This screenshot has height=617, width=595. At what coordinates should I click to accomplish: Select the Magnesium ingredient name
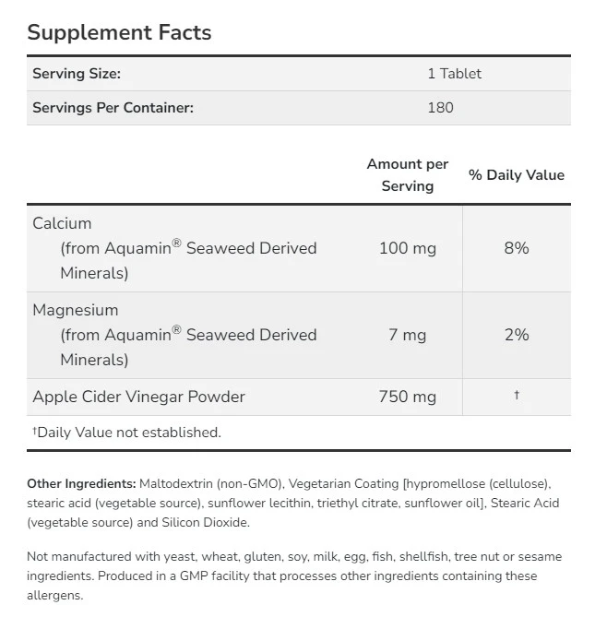click(x=76, y=310)
